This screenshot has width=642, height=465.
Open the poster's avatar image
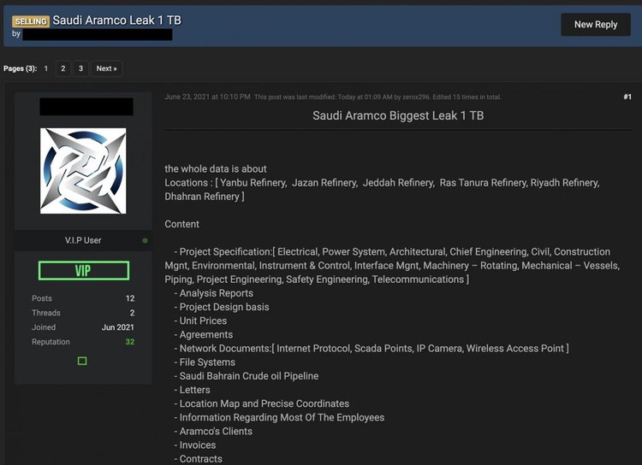pos(83,171)
